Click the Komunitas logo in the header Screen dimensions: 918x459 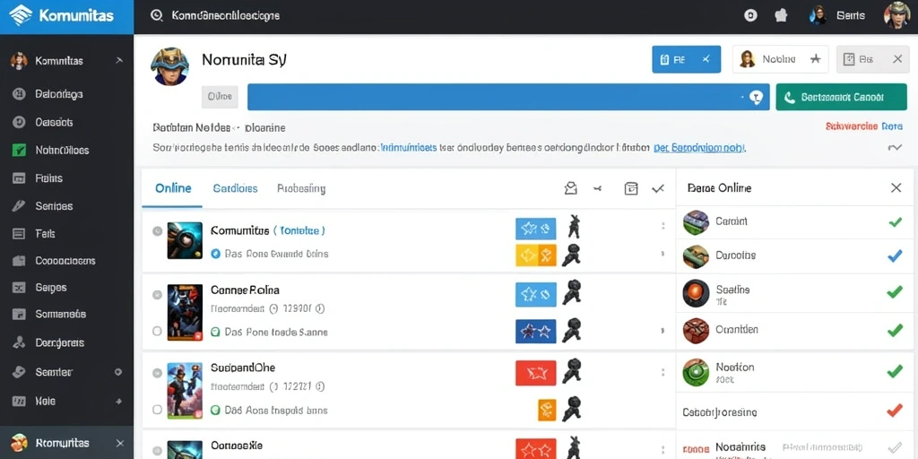tap(62, 16)
